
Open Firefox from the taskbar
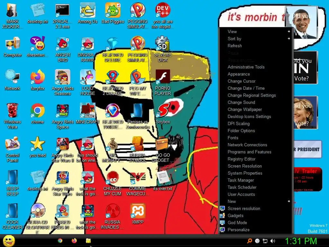click(x=74, y=241)
